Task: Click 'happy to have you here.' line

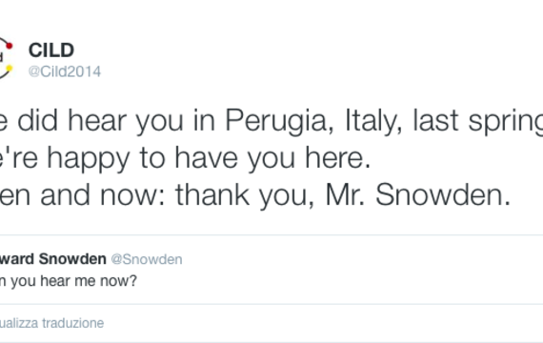Action: (209, 158)
